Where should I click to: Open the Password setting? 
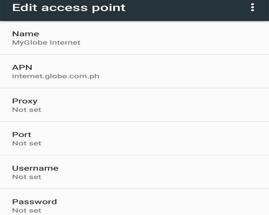pyautogui.click(x=134, y=202)
